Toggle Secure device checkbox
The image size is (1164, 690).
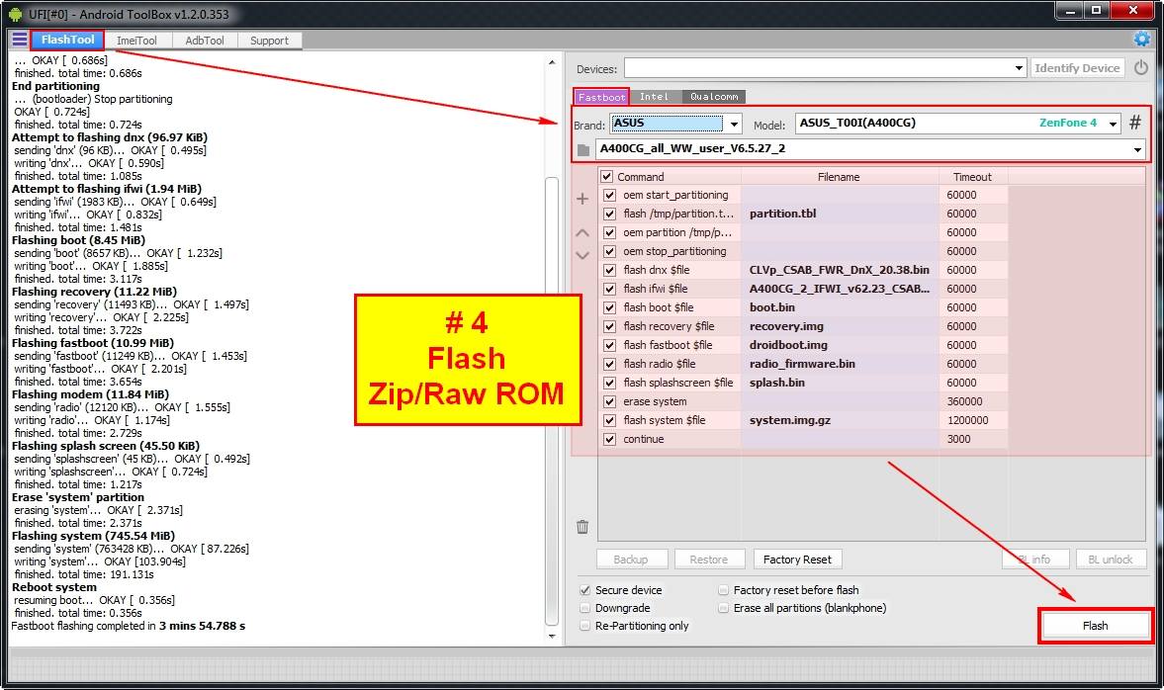click(585, 590)
